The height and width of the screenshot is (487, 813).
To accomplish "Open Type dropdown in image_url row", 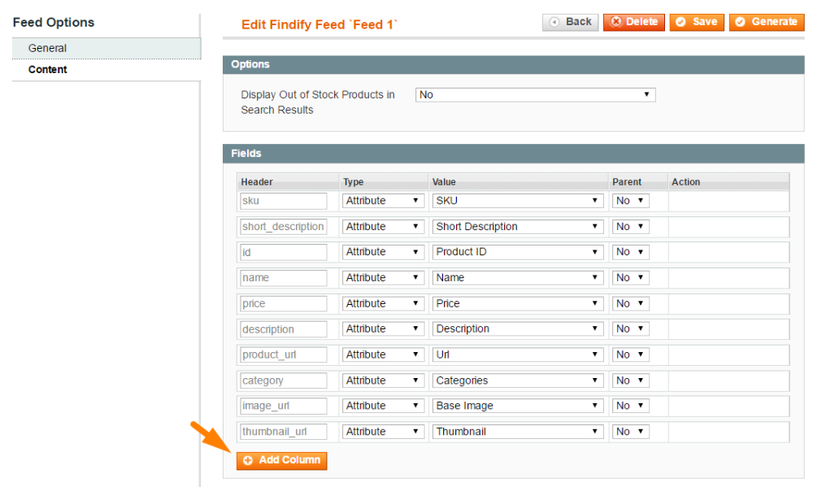I will (x=383, y=406).
